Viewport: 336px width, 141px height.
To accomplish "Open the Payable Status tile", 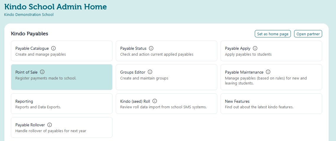I will pyautogui.click(x=167, y=51).
